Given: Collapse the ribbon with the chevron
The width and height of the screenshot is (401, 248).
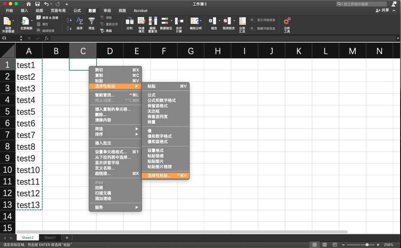Looking at the screenshot, I should point(394,11).
